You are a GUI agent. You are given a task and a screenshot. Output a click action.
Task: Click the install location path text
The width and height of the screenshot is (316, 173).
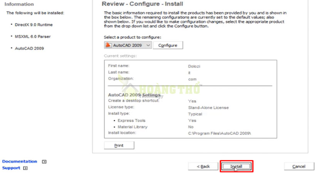[219, 133]
